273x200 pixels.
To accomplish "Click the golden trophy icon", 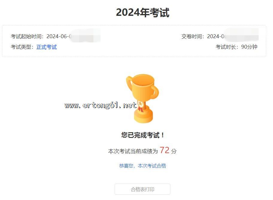I will pyautogui.click(x=142, y=99).
